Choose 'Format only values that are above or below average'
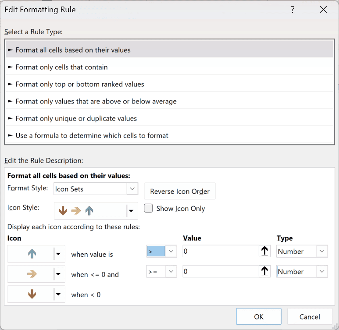 pos(169,101)
